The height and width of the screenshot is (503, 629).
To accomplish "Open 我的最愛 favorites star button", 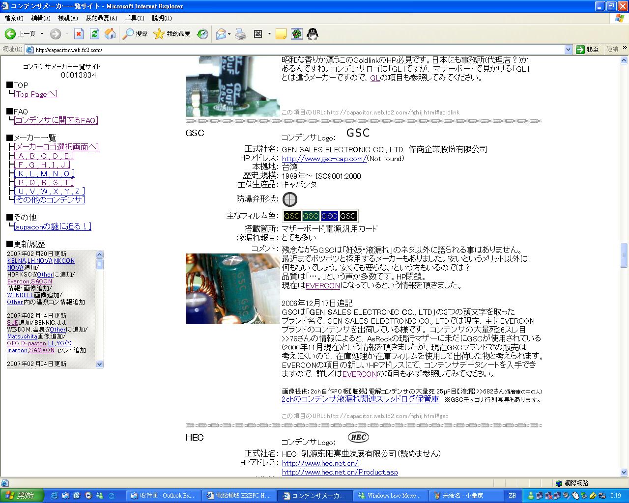I will [x=172, y=34].
